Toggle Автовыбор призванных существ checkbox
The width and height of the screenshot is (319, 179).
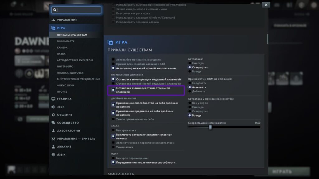point(113,59)
